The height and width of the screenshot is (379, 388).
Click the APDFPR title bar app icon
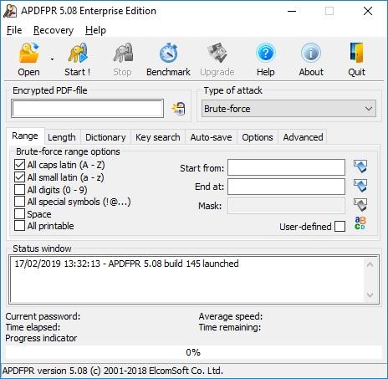(10, 11)
